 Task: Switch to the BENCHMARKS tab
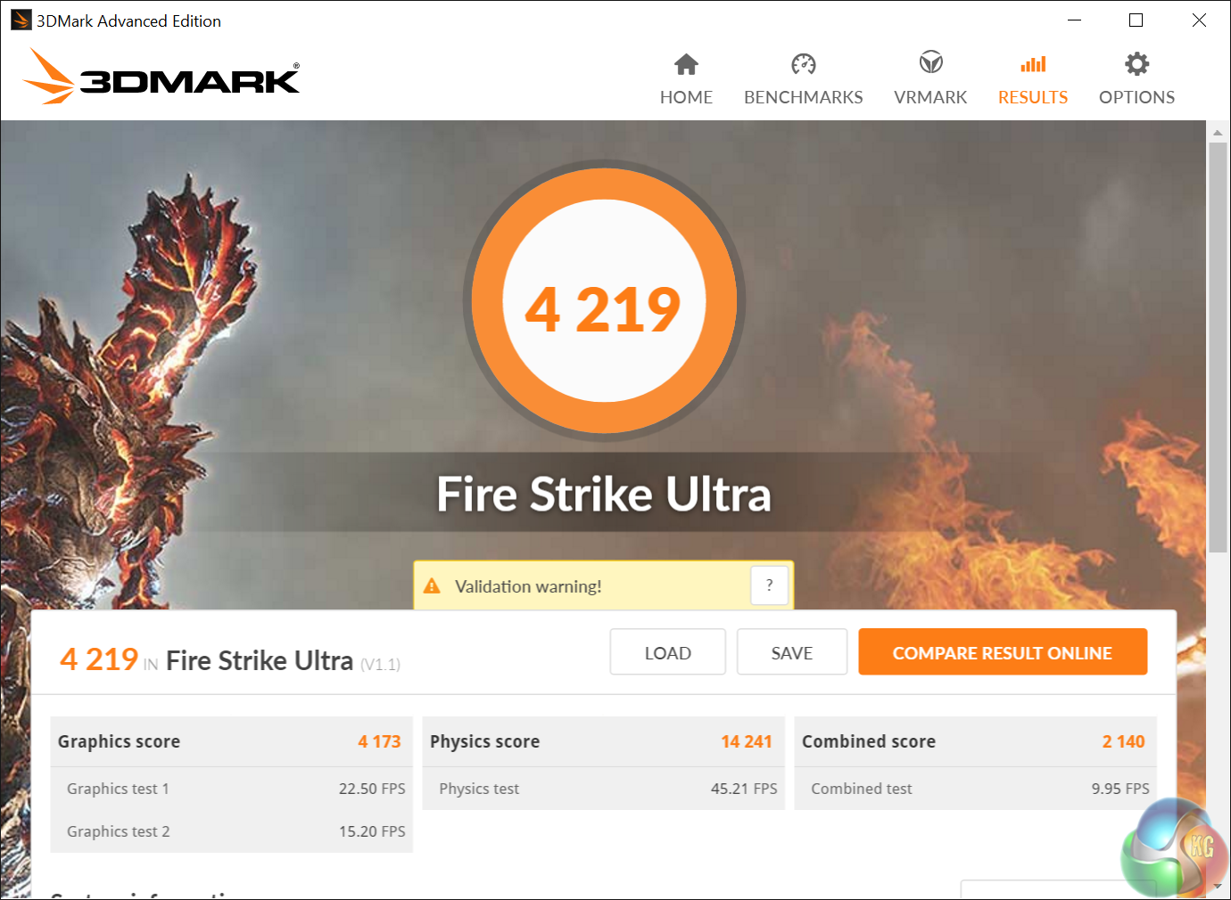tap(804, 97)
